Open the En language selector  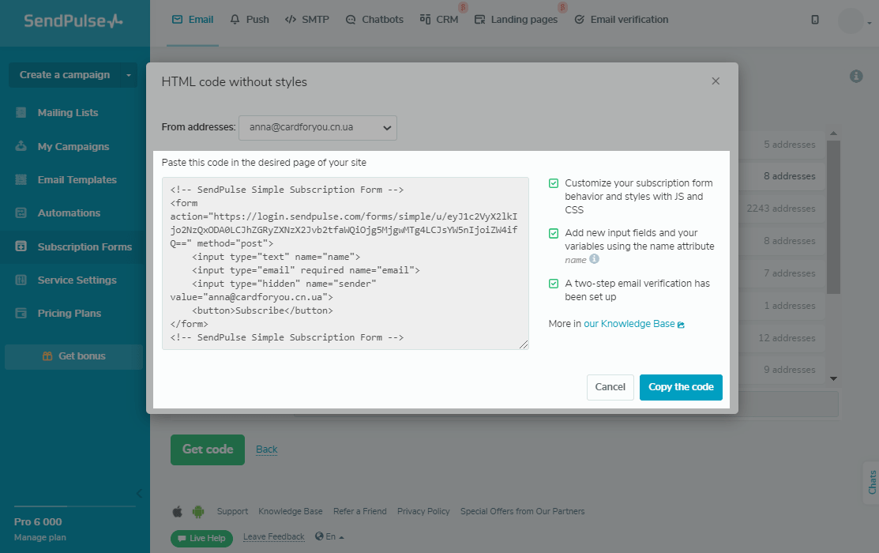click(329, 537)
